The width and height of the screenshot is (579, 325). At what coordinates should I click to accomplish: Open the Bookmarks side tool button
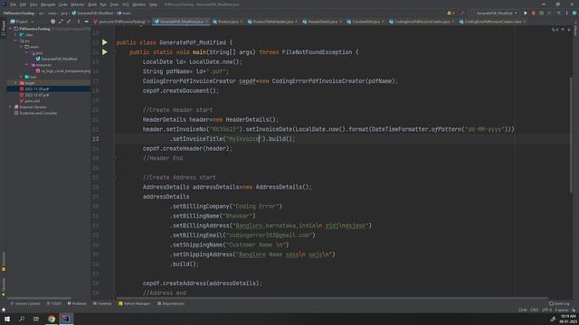click(x=4, y=287)
